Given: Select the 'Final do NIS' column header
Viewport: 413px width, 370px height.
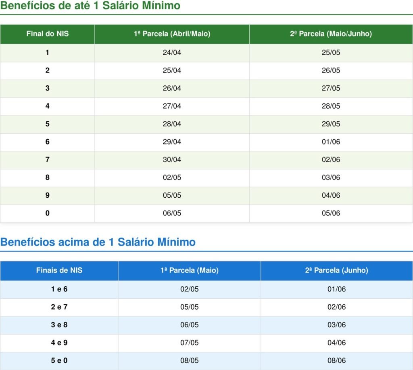Looking at the screenshot, I should point(47,34).
